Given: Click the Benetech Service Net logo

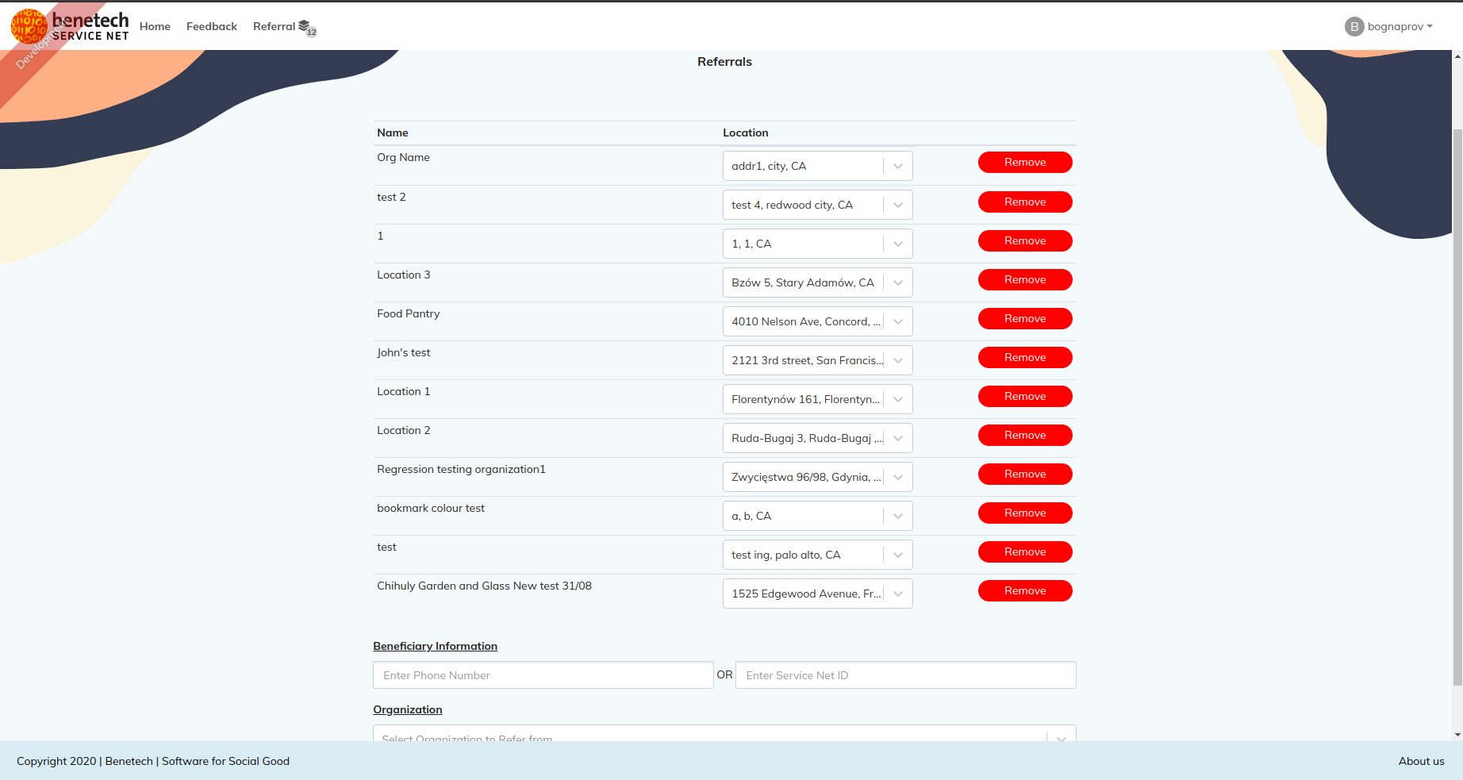Looking at the screenshot, I should tap(70, 25).
